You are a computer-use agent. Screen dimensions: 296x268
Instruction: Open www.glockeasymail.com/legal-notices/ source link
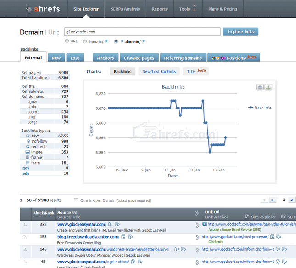93,262
